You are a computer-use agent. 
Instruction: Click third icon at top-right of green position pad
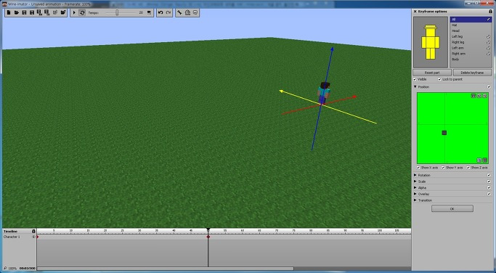click(484, 96)
